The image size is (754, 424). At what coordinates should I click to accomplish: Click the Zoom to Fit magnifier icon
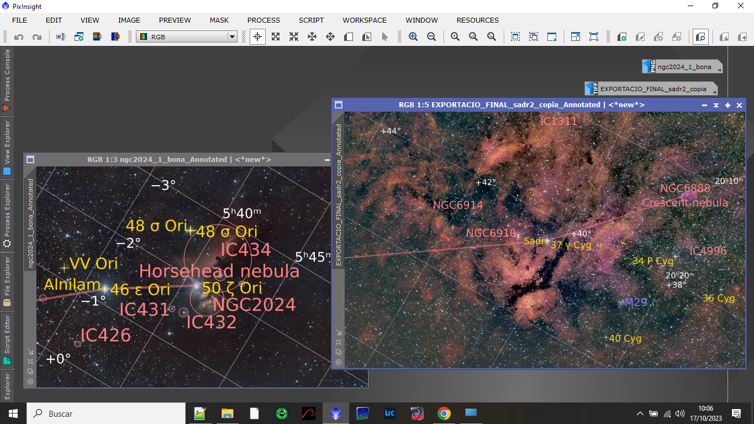pyautogui.click(x=473, y=37)
